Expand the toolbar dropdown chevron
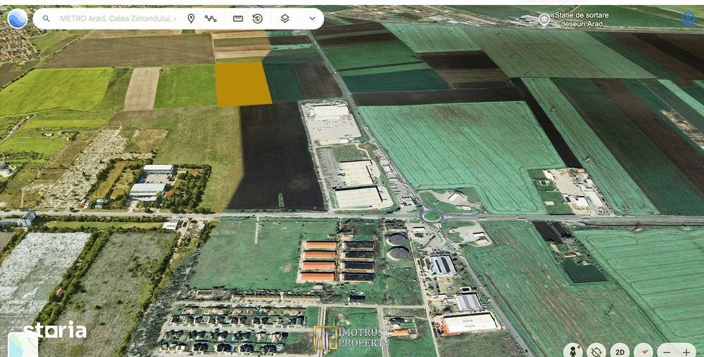704x357 pixels. pos(313,19)
